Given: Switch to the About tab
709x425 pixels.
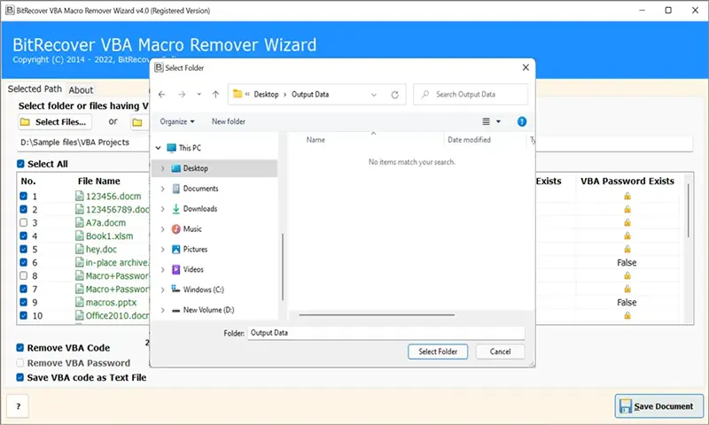Looking at the screenshot, I should point(81,90).
